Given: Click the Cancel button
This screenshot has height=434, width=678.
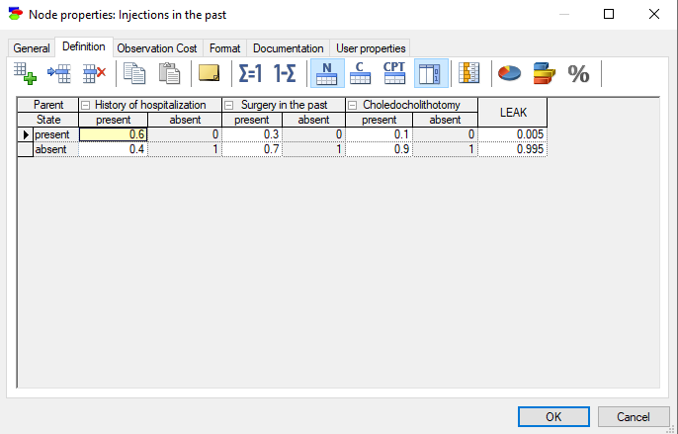Looking at the screenshot, I should pos(633,416).
